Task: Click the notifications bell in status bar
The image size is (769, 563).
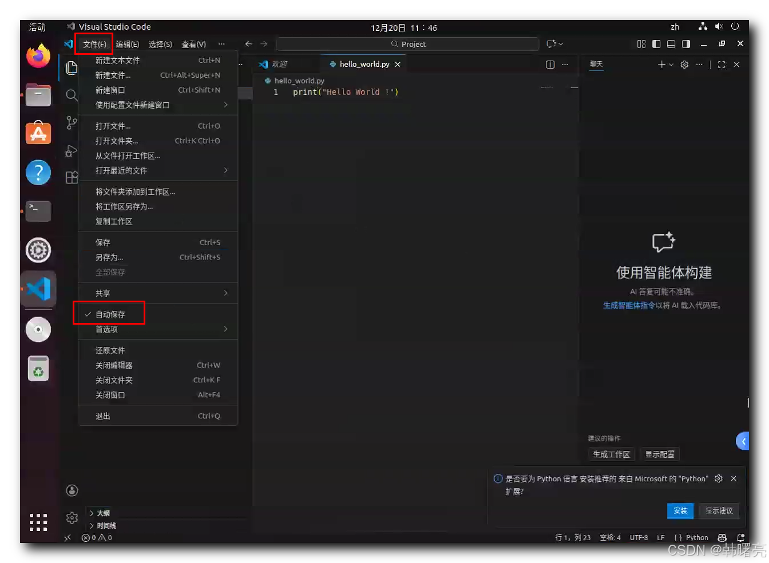Action: click(741, 537)
